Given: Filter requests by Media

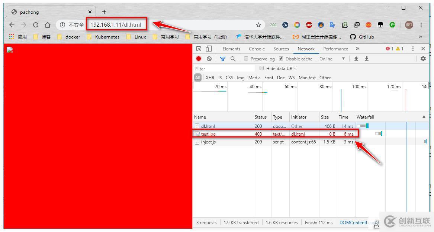Looking at the screenshot, I should (x=254, y=78).
